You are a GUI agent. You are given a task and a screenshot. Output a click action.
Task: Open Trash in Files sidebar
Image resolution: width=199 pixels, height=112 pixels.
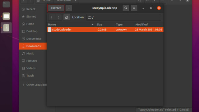pos(33,76)
